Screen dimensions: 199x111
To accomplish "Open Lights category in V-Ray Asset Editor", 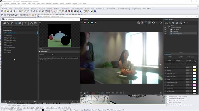I will point(8,23).
